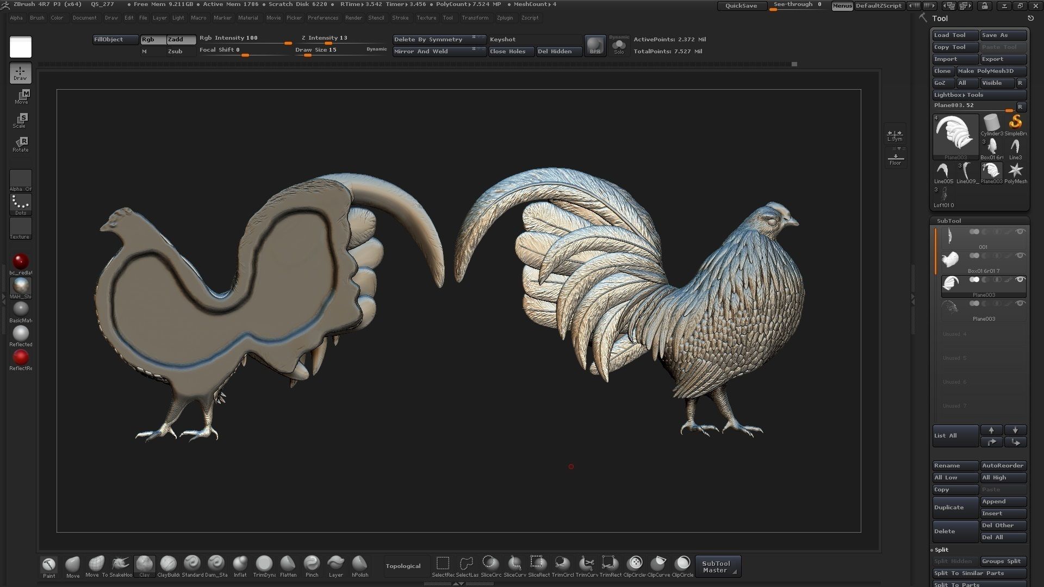
Task: Open the Alpha Off selector slot
Action: pos(21,181)
